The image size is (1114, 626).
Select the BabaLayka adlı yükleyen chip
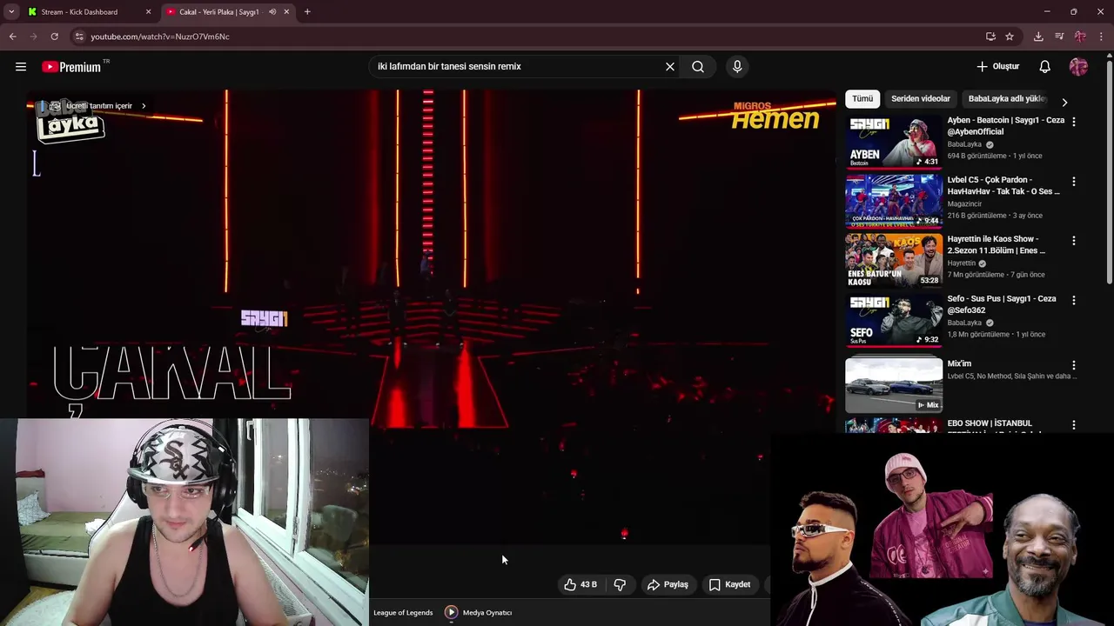[1007, 99]
